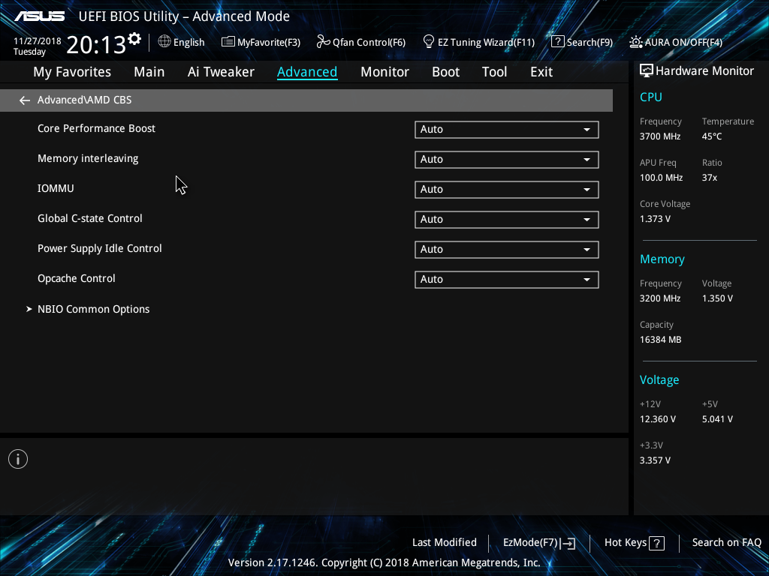Click the Qfan Control fan icon
Viewport: 769px width, 576px height.
(323, 42)
